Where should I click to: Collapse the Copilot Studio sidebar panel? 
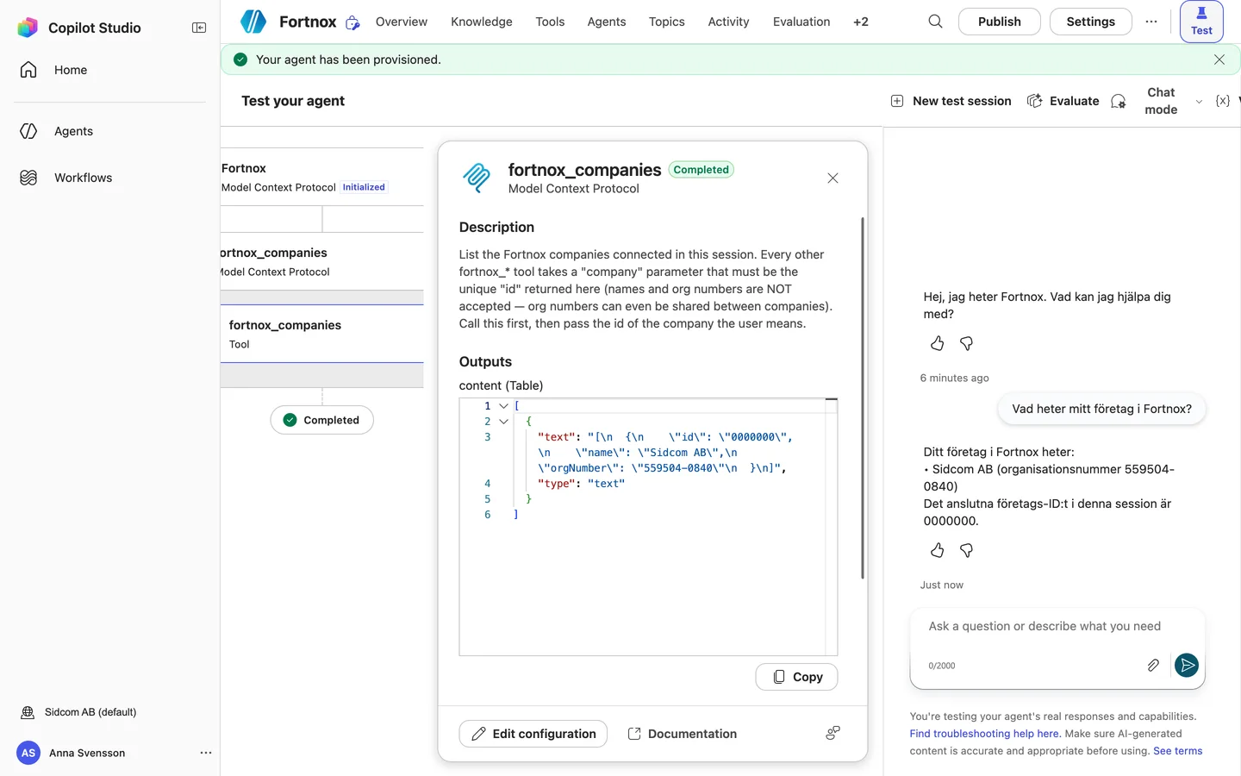point(199,28)
